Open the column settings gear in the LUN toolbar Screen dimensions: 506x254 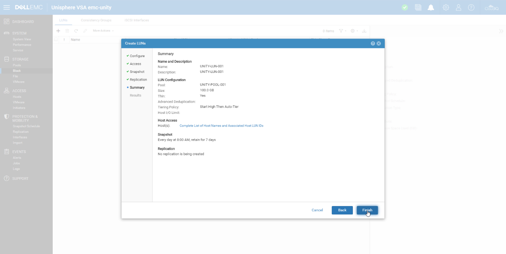pyautogui.click(x=353, y=31)
